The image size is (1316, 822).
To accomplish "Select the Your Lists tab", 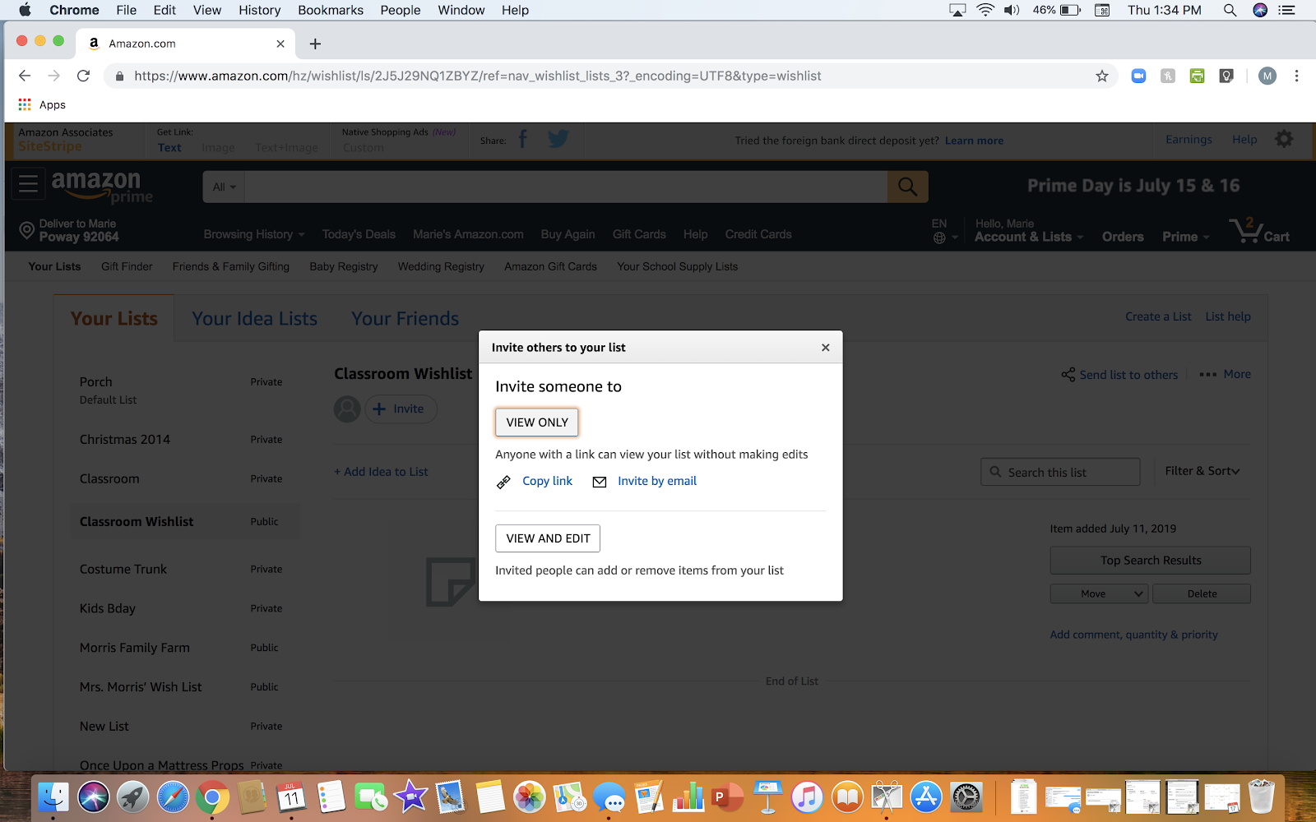I will (114, 318).
